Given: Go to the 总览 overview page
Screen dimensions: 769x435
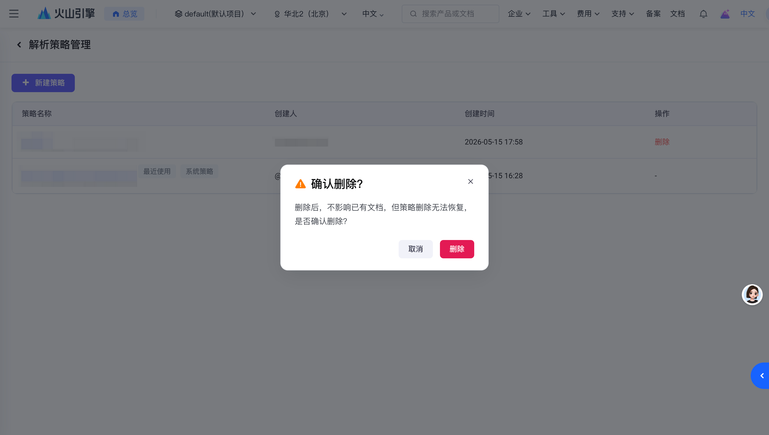Looking at the screenshot, I should pyautogui.click(x=124, y=14).
